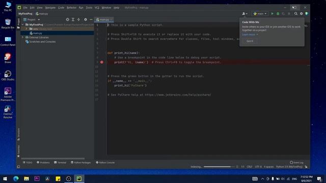326x183 pixels.
Task: Open File Explorer from the taskbar
Action: tap(26, 178)
